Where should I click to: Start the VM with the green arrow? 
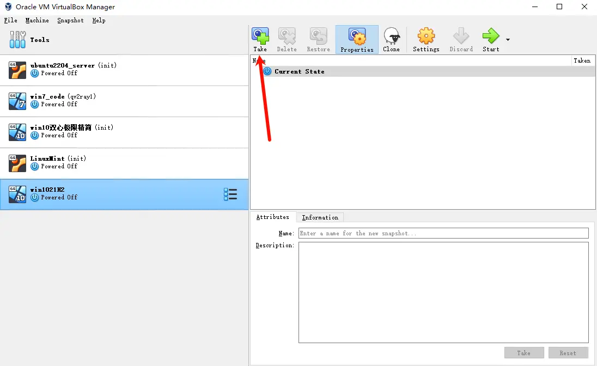(x=491, y=36)
